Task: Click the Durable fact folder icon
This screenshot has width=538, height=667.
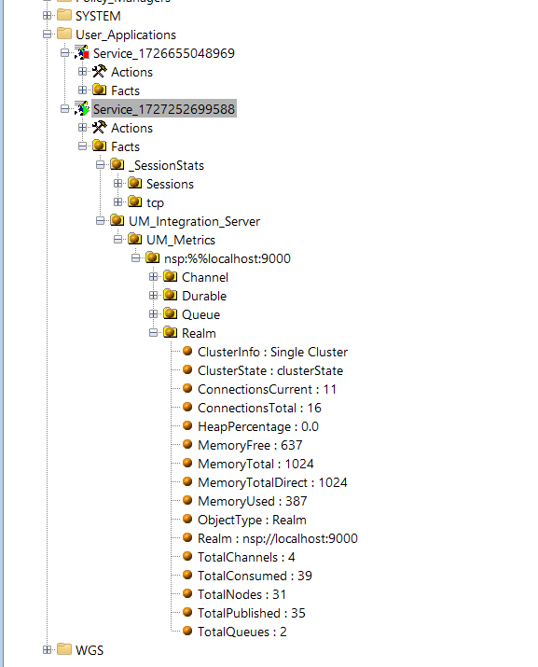Action: pyautogui.click(x=171, y=295)
